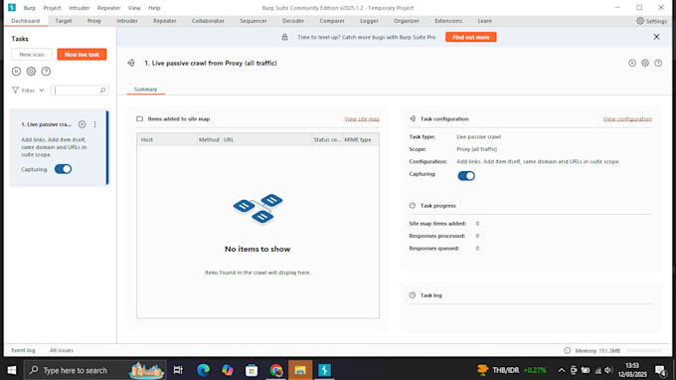This screenshot has height=380, width=676.
Task: Switch to the Repeater tab
Action: click(165, 21)
